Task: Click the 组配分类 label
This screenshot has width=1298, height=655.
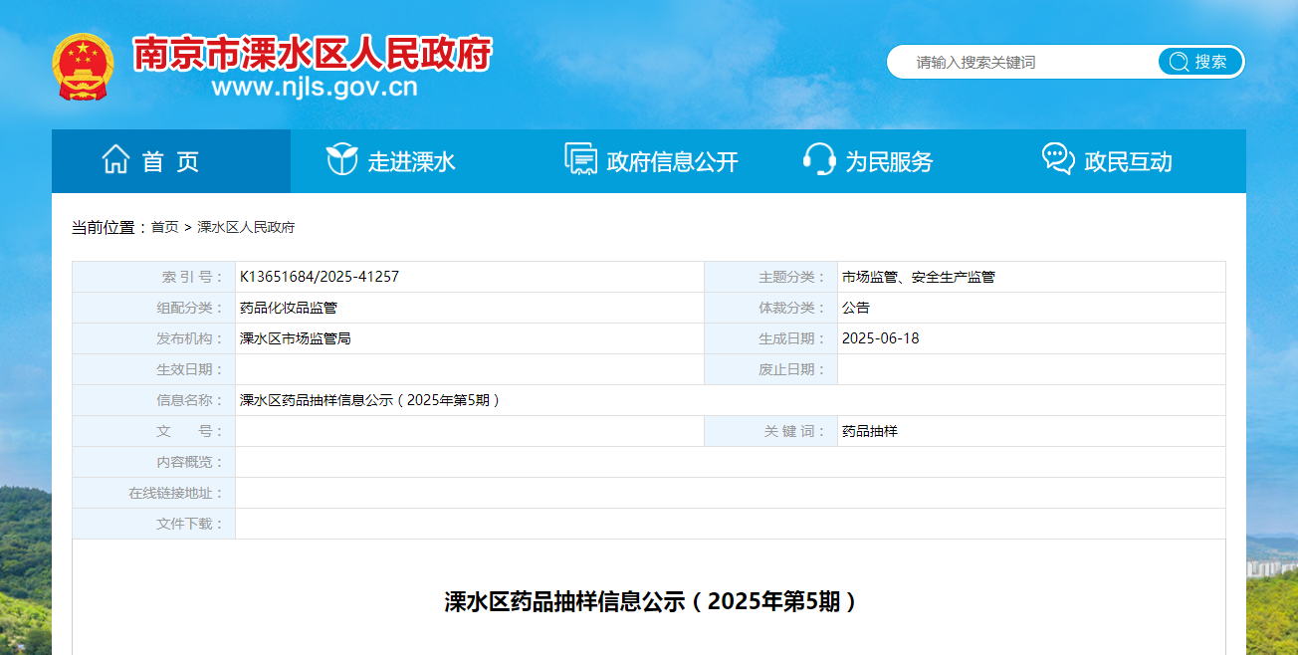Action: pyautogui.click(x=191, y=308)
